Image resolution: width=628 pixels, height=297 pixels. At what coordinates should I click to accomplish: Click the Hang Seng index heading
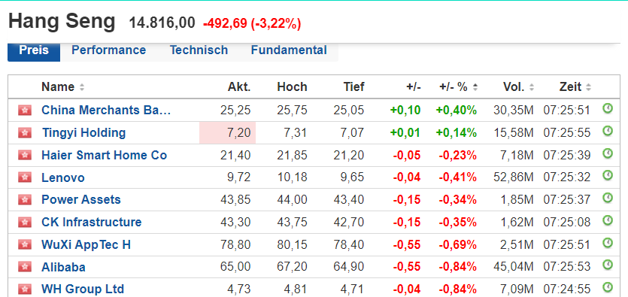point(62,22)
